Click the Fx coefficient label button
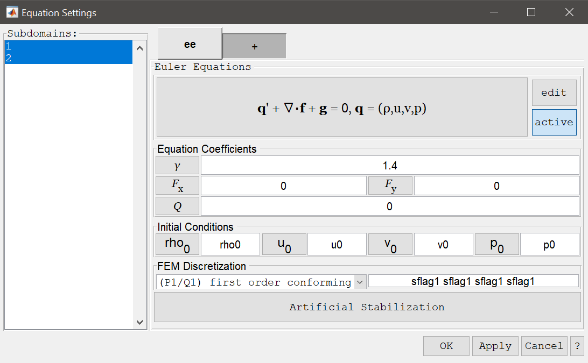The height and width of the screenshot is (363, 588). [177, 186]
